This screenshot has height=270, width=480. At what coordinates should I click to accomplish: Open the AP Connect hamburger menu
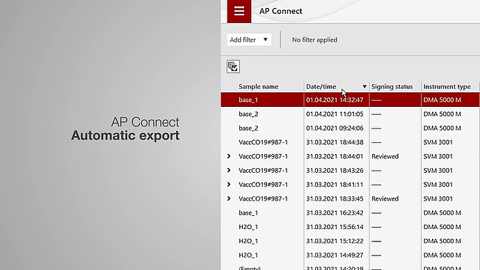tap(239, 11)
